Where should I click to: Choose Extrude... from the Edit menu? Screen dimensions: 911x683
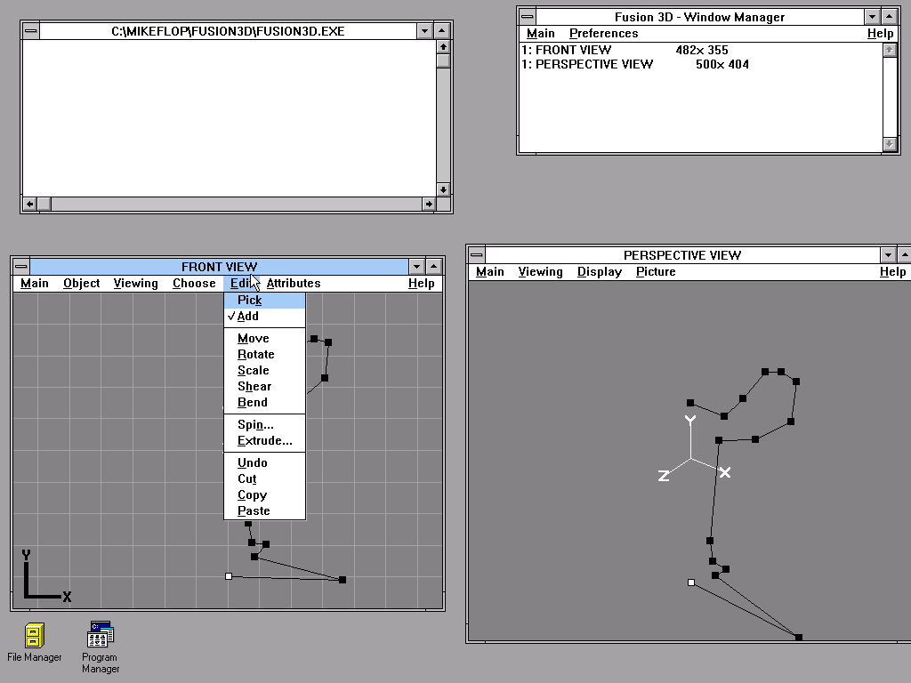point(264,441)
